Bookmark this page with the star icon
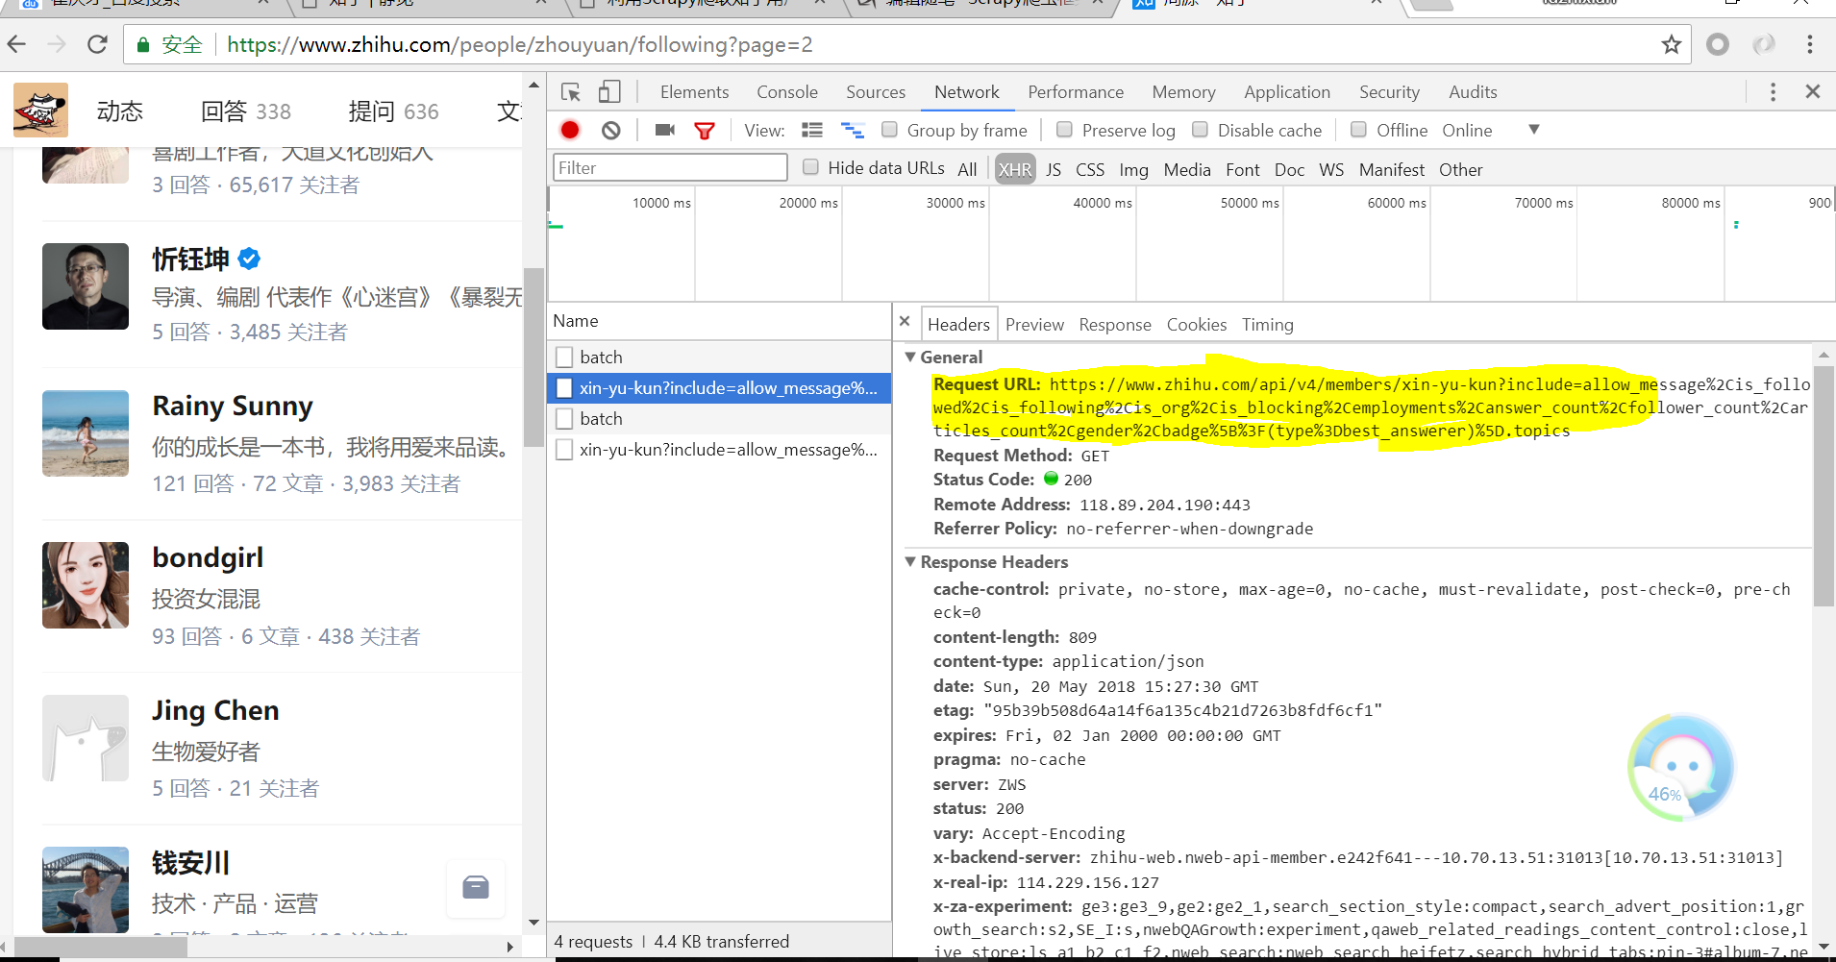The image size is (1836, 962). pyautogui.click(x=1672, y=44)
